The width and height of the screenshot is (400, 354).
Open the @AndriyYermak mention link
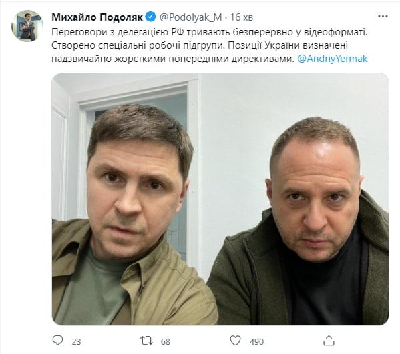coord(333,59)
